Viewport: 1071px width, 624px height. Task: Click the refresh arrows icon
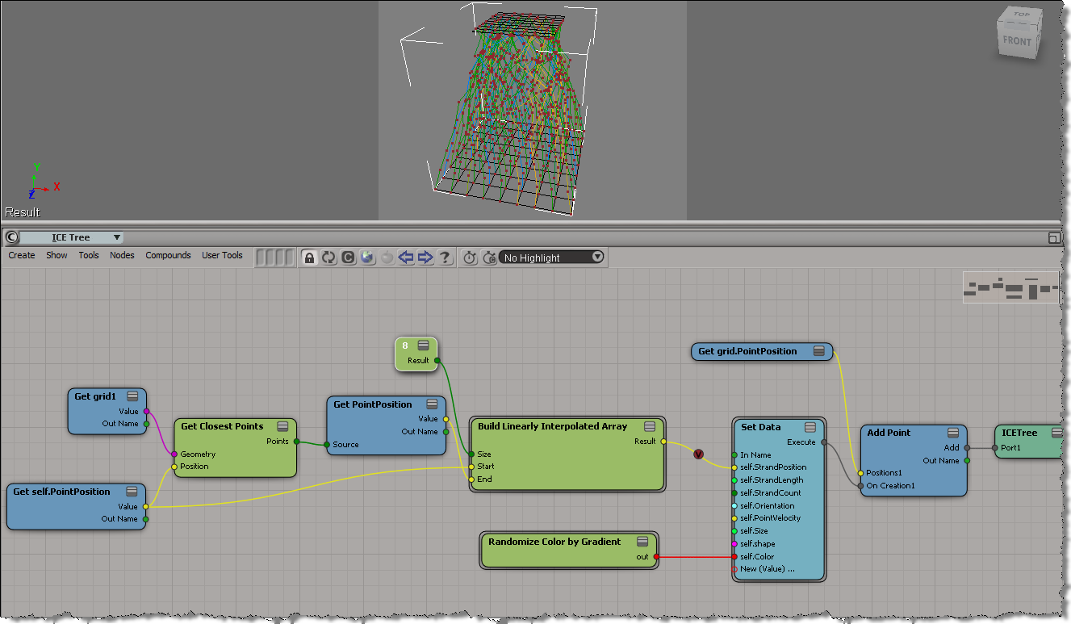click(x=328, y=258)
